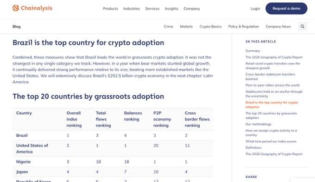Jump to Cross-border stablecoin transfers boomed

(270, 77)
